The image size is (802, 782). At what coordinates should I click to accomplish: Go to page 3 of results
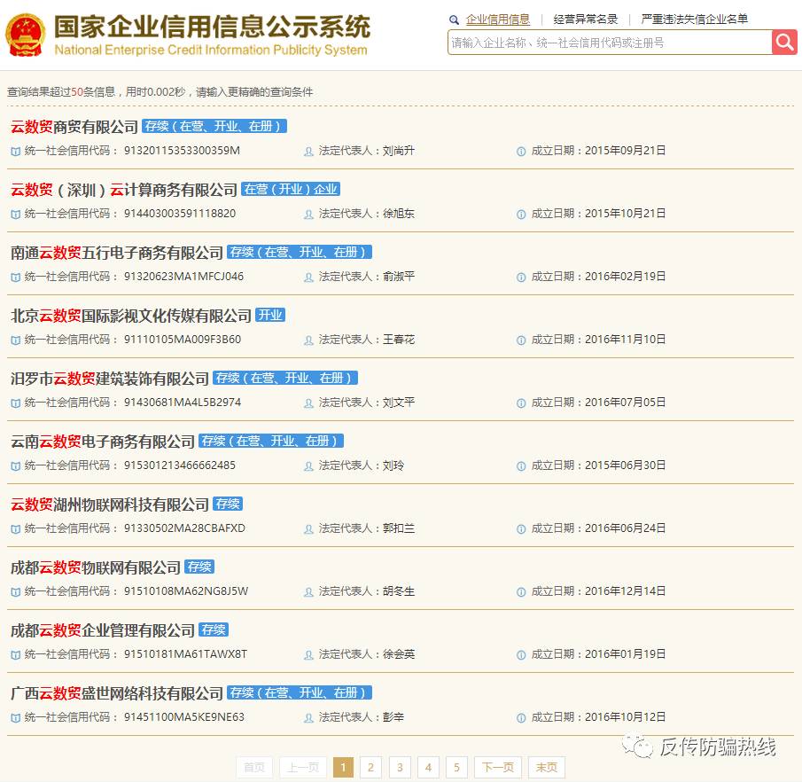click(x=400, y=767)
